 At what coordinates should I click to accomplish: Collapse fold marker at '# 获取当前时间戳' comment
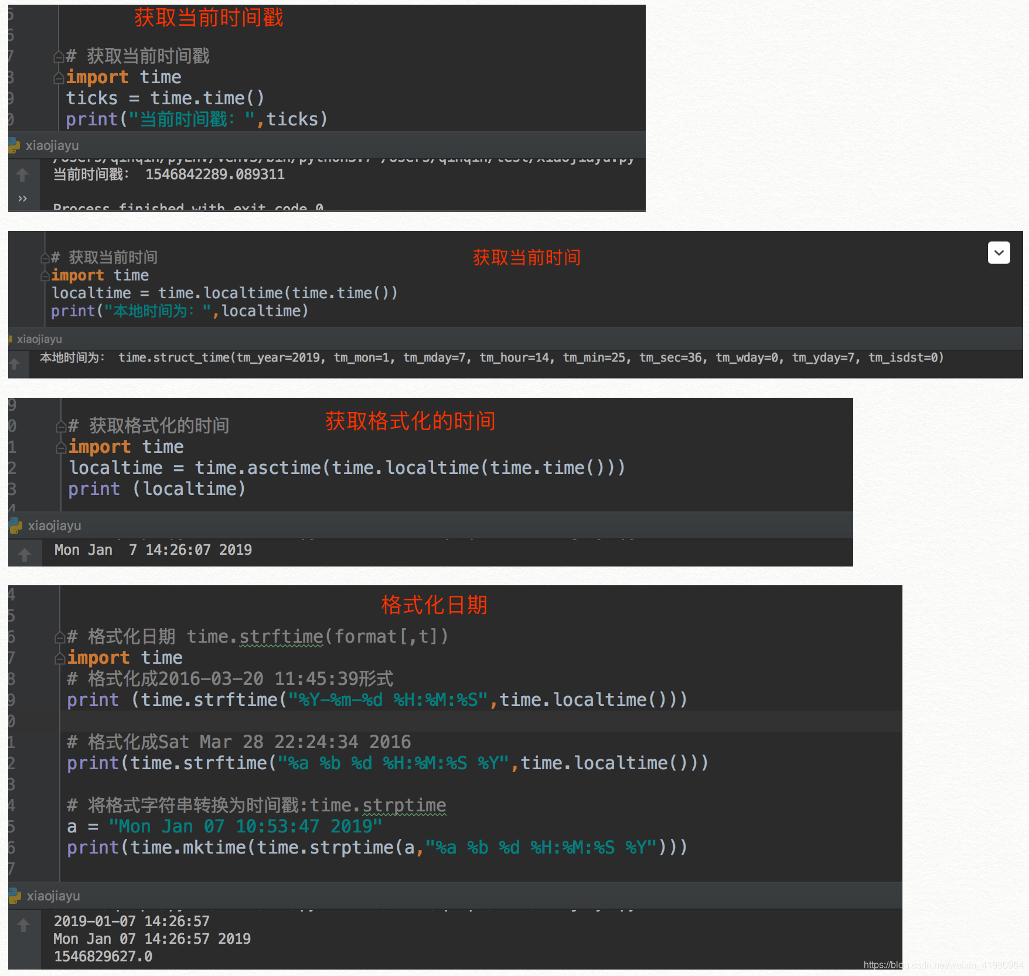pos(59,57)
